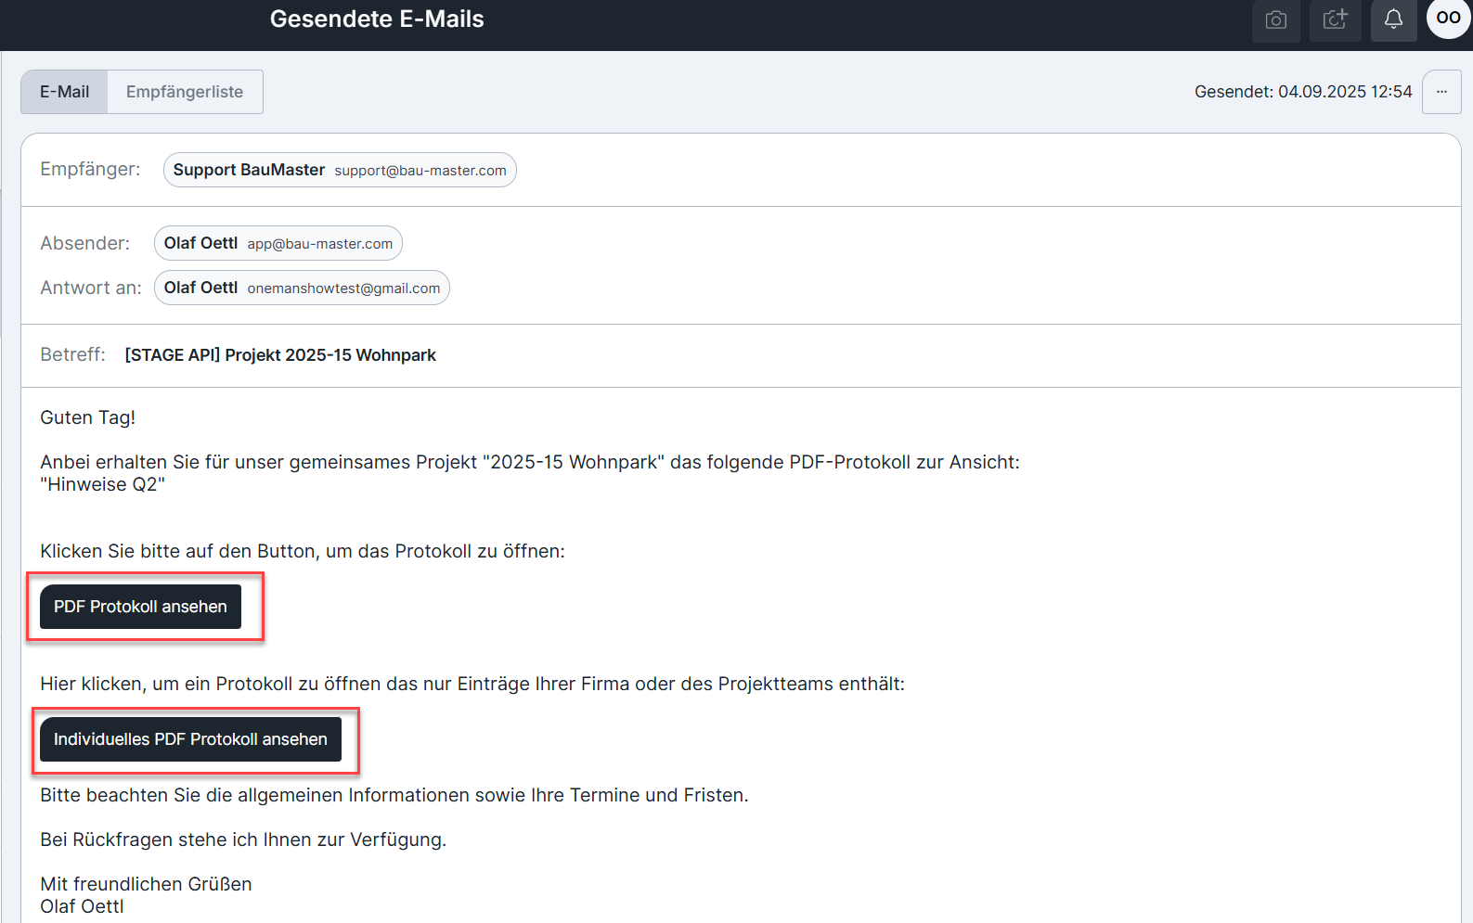Click the support@bau-master.com address
Screen dimensions: 1473x923
click(x=420, y=171)
